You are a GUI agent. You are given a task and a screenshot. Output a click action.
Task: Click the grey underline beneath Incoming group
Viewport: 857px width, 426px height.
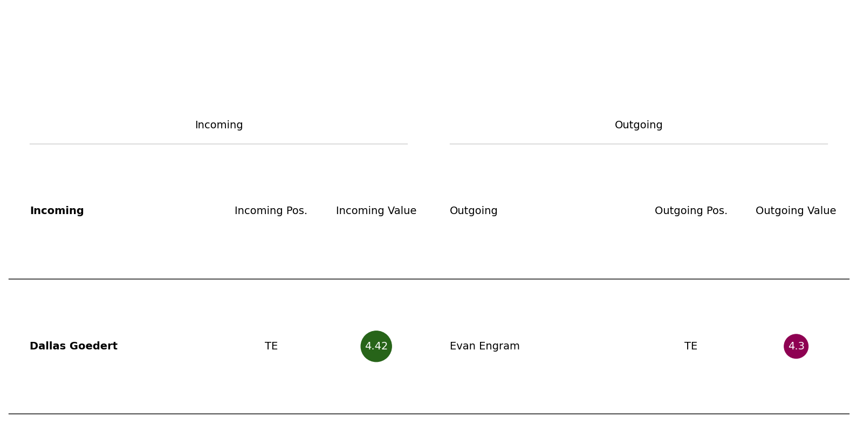point(218,144)
